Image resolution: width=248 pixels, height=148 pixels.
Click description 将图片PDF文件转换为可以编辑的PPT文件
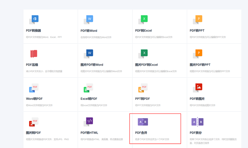[210, 71]
